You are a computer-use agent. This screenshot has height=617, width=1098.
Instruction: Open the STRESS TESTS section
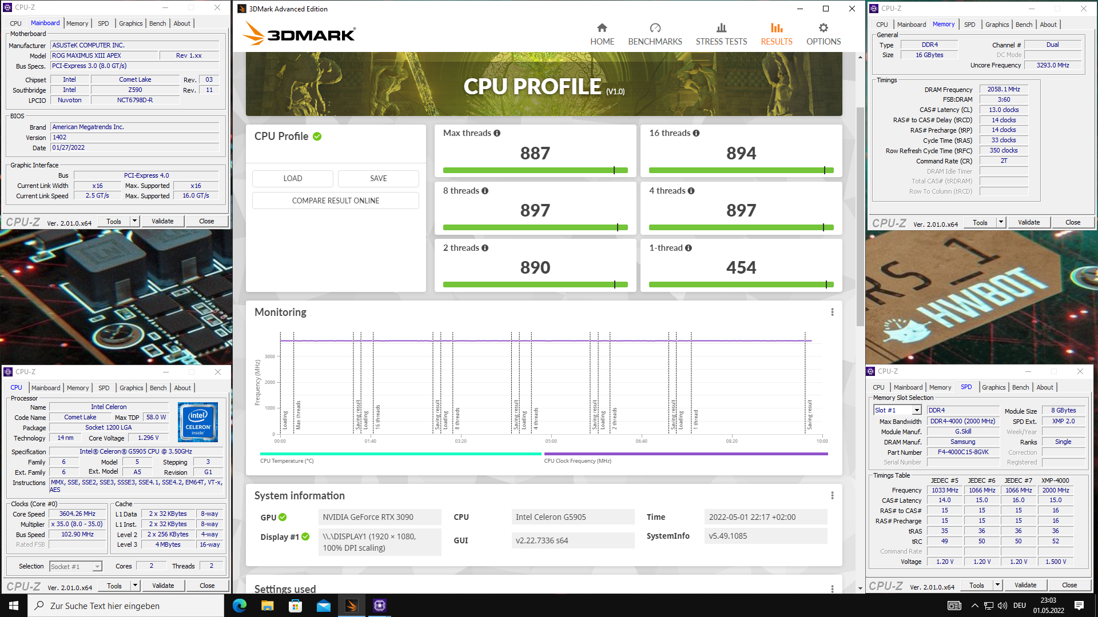click(721, 35)
